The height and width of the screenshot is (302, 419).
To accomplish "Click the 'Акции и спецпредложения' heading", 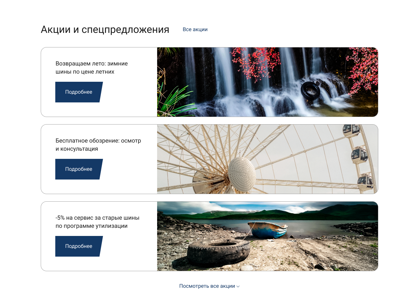I will [x=105, y=29].
